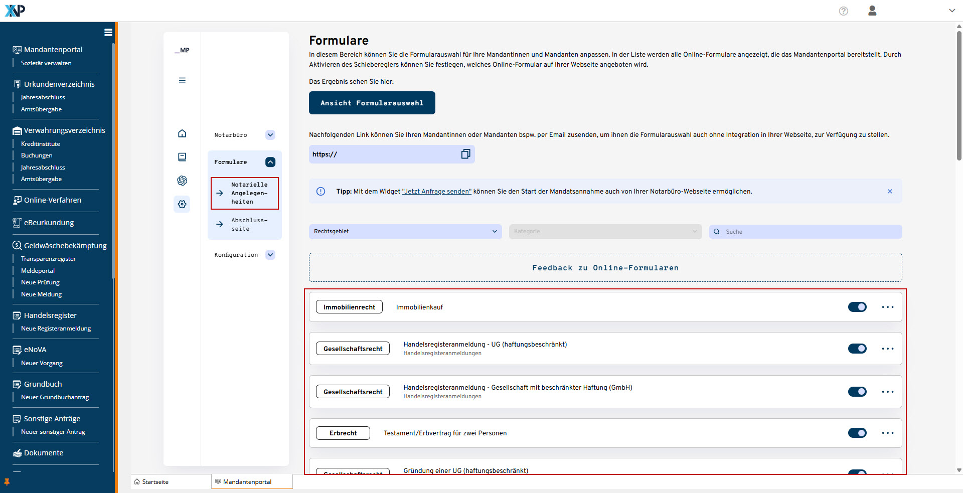Click the orange pin icon at sidebar bottom

click(7, 482)
